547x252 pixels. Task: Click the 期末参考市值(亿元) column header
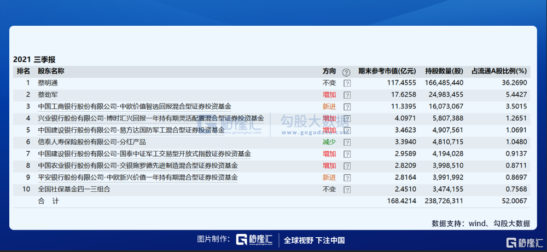pyautogui.click(x=387, y=71)
